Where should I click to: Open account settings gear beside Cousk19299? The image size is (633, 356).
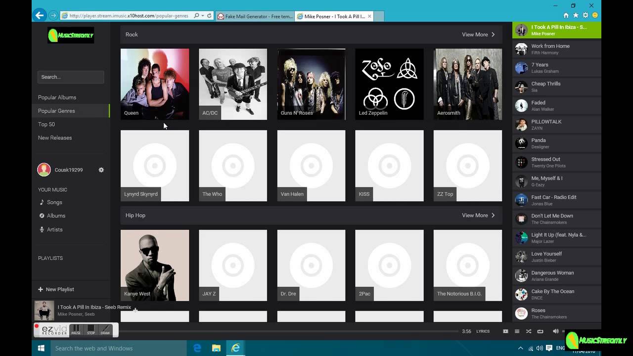pyautogui.click(x=101, y=170)
